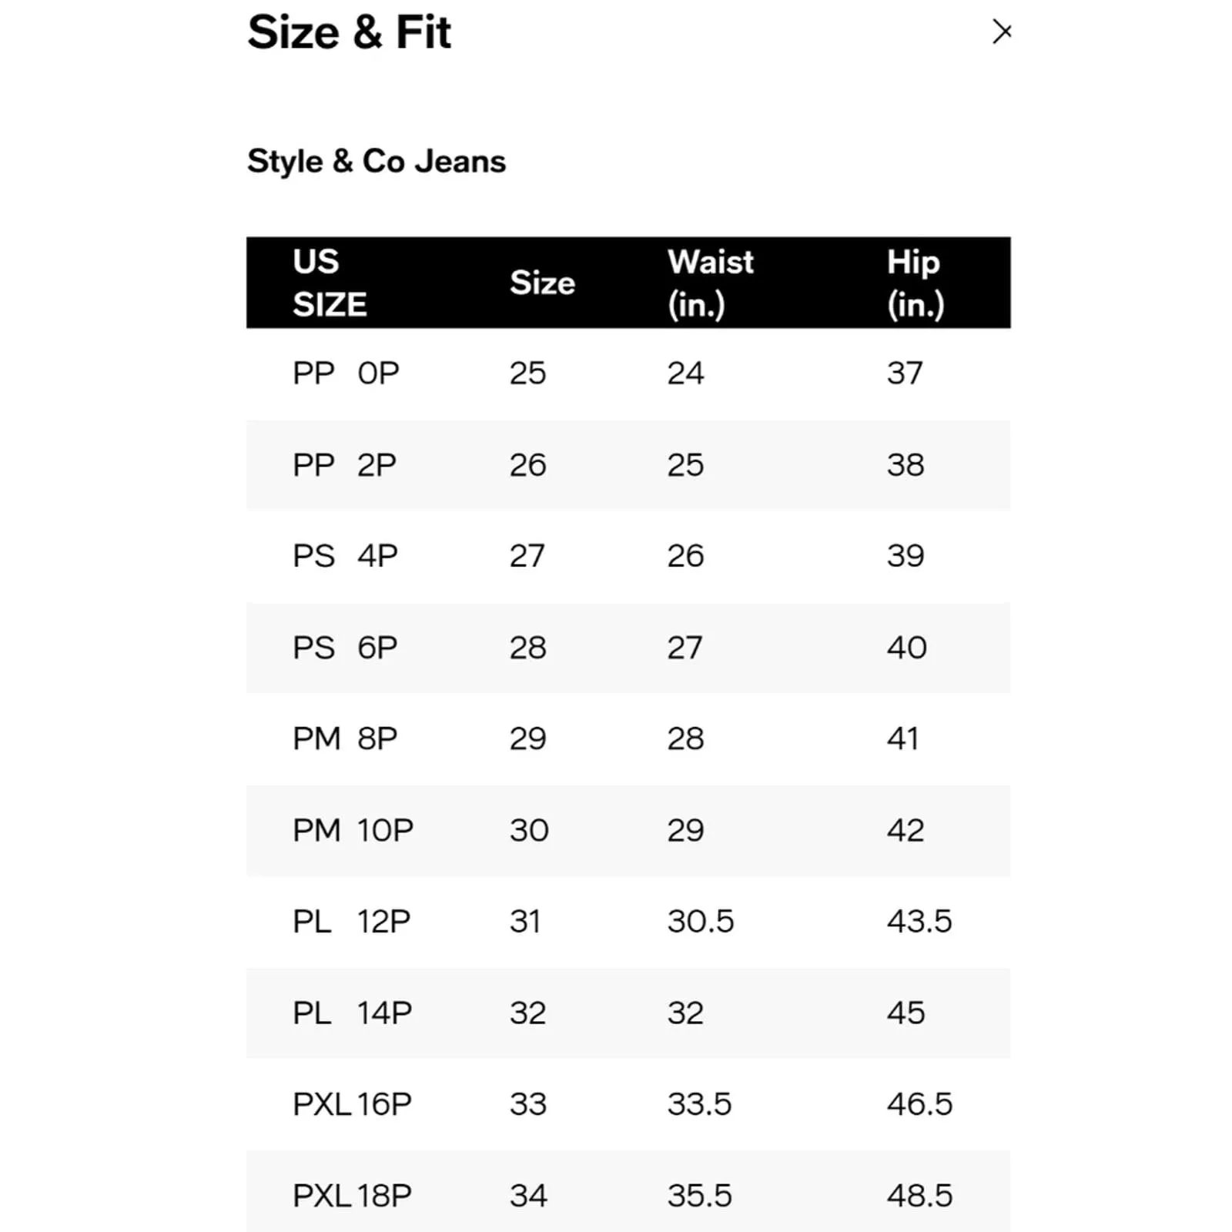Click the 14P size label
Image resolution: width=1232 pixels, height=1232 pixels.
pyautogui.click(x=384, y=1013)
